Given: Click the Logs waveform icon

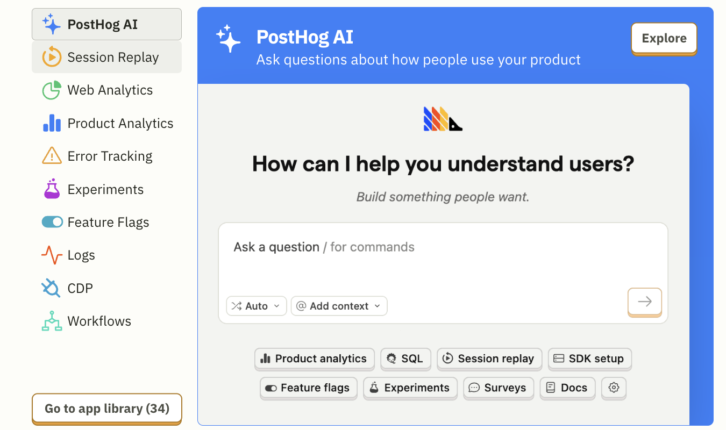Looking at the screenshot, I should (51, 255).
